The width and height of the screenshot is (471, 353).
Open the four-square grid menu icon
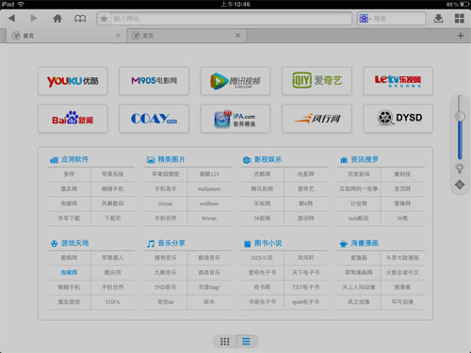(x=460, y=19)
